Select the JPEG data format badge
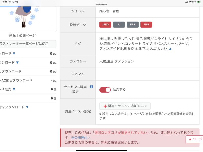203x152 pixels. click(105, 25)
